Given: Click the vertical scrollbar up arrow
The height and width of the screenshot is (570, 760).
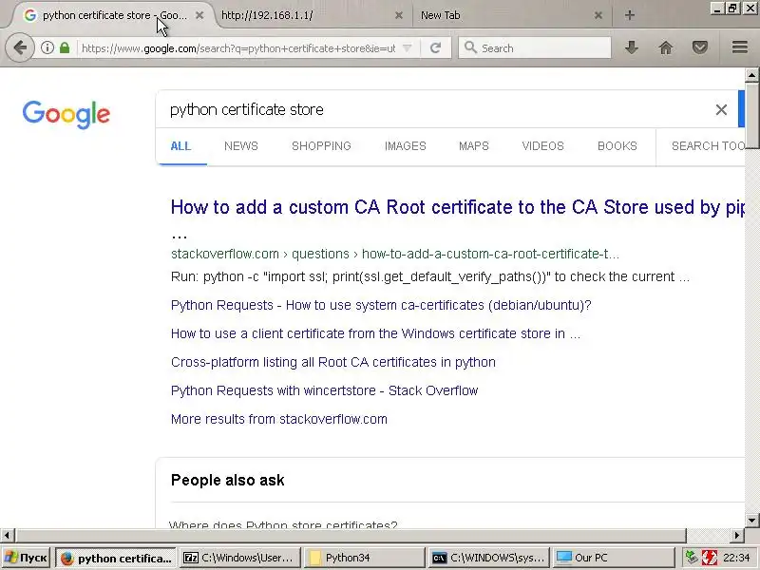Looking at the screenshot, I should 751,75.
